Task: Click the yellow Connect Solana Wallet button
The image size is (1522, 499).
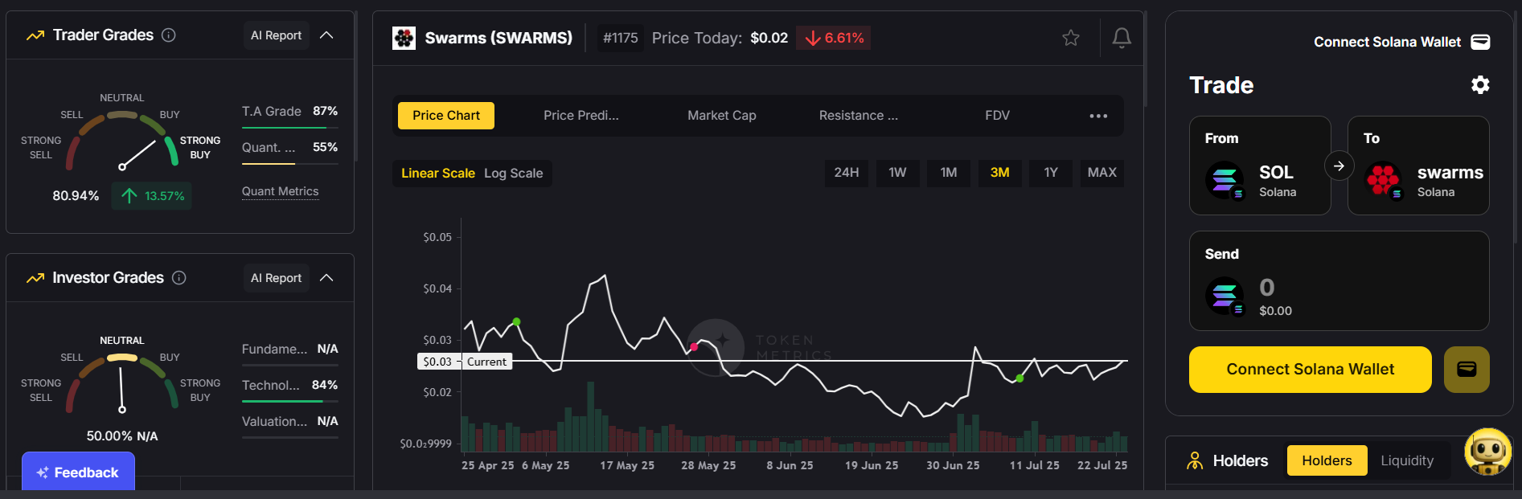Action: 1311,370
